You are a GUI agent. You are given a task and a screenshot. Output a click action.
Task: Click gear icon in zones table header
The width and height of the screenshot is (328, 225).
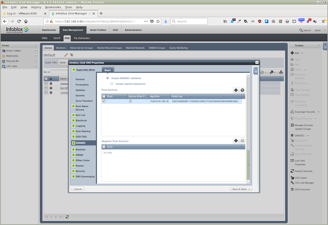tap(51, 79)
